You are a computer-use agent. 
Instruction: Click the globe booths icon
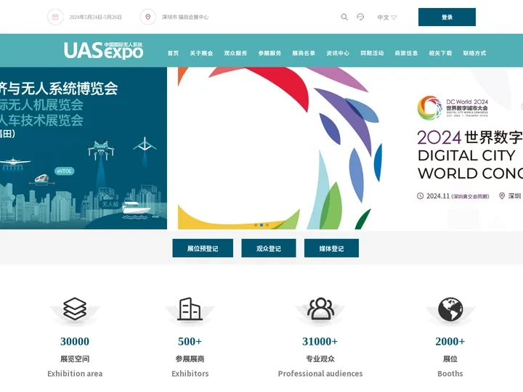[450, 309]
